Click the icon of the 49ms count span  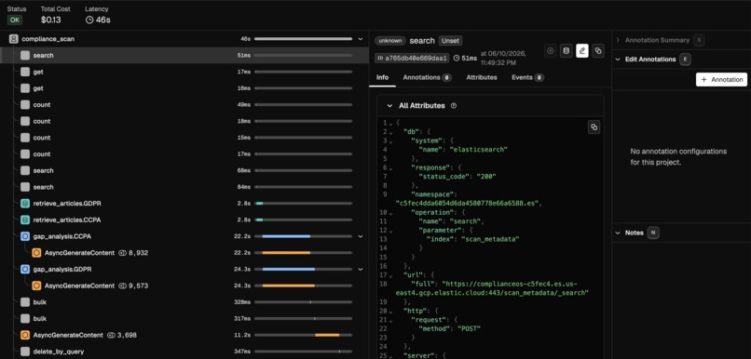[x=25, y=105]
